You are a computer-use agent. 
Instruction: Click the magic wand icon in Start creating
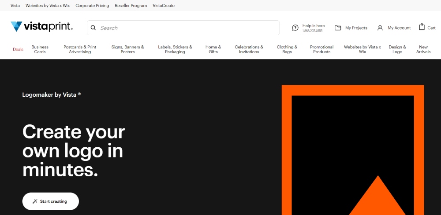tap(35, 201)
